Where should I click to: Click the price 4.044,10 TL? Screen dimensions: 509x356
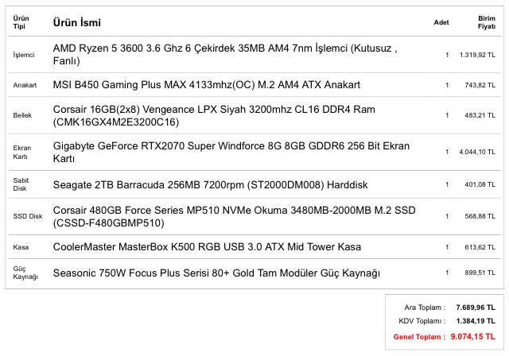tap(477, 152)
